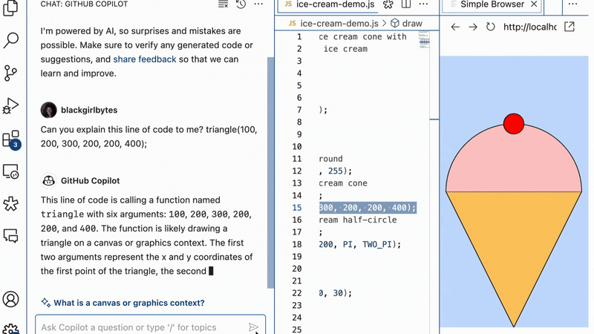Viewport: 594px width, 334px height.
Task: Go forward in Simple Browser
Action: (x=473, y=27)
